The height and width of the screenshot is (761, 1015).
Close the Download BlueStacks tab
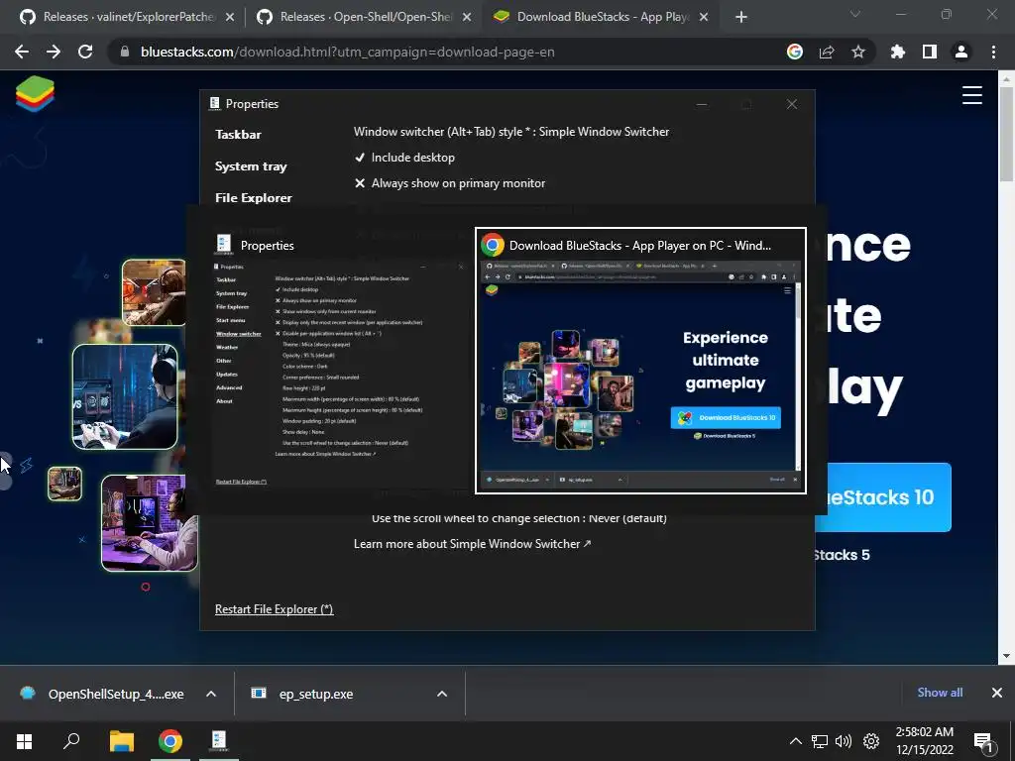705,18
